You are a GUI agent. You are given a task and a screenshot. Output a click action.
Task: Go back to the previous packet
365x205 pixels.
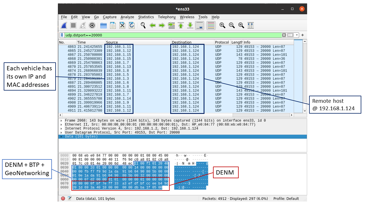pyautogui.click(x=153, y=25)
